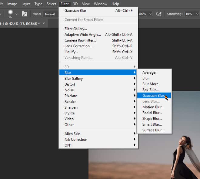Expand the Noise submenu
The image size is (200, 179).
tap(98, 90)
